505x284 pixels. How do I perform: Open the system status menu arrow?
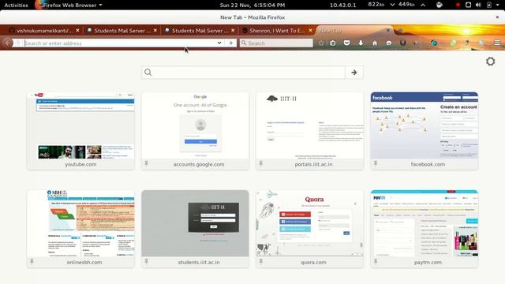coord(498,6)
